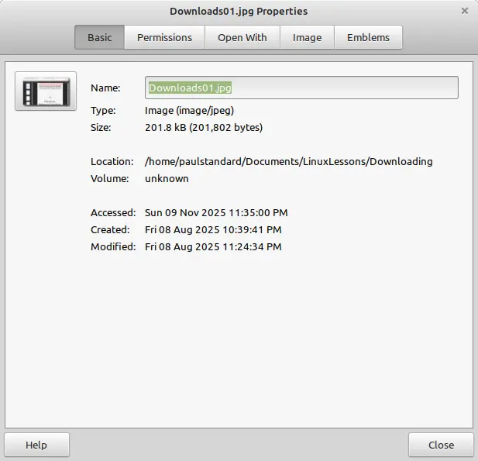Click the 'unknown' volume value
The width and height of the screenshot is (478, 461).
[x=167, y=179]
